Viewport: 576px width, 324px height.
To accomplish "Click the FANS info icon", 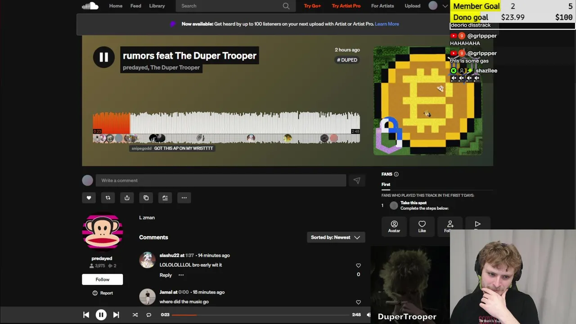I will (396, 174).
